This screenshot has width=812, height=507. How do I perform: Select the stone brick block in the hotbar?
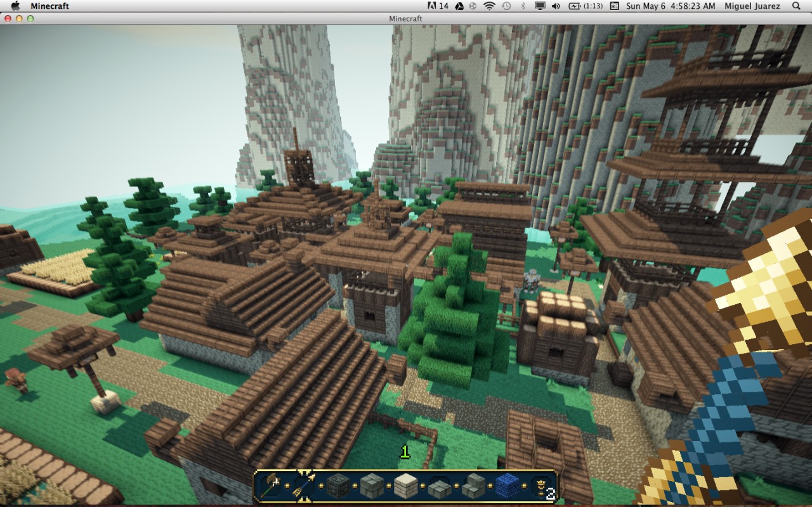370,485
